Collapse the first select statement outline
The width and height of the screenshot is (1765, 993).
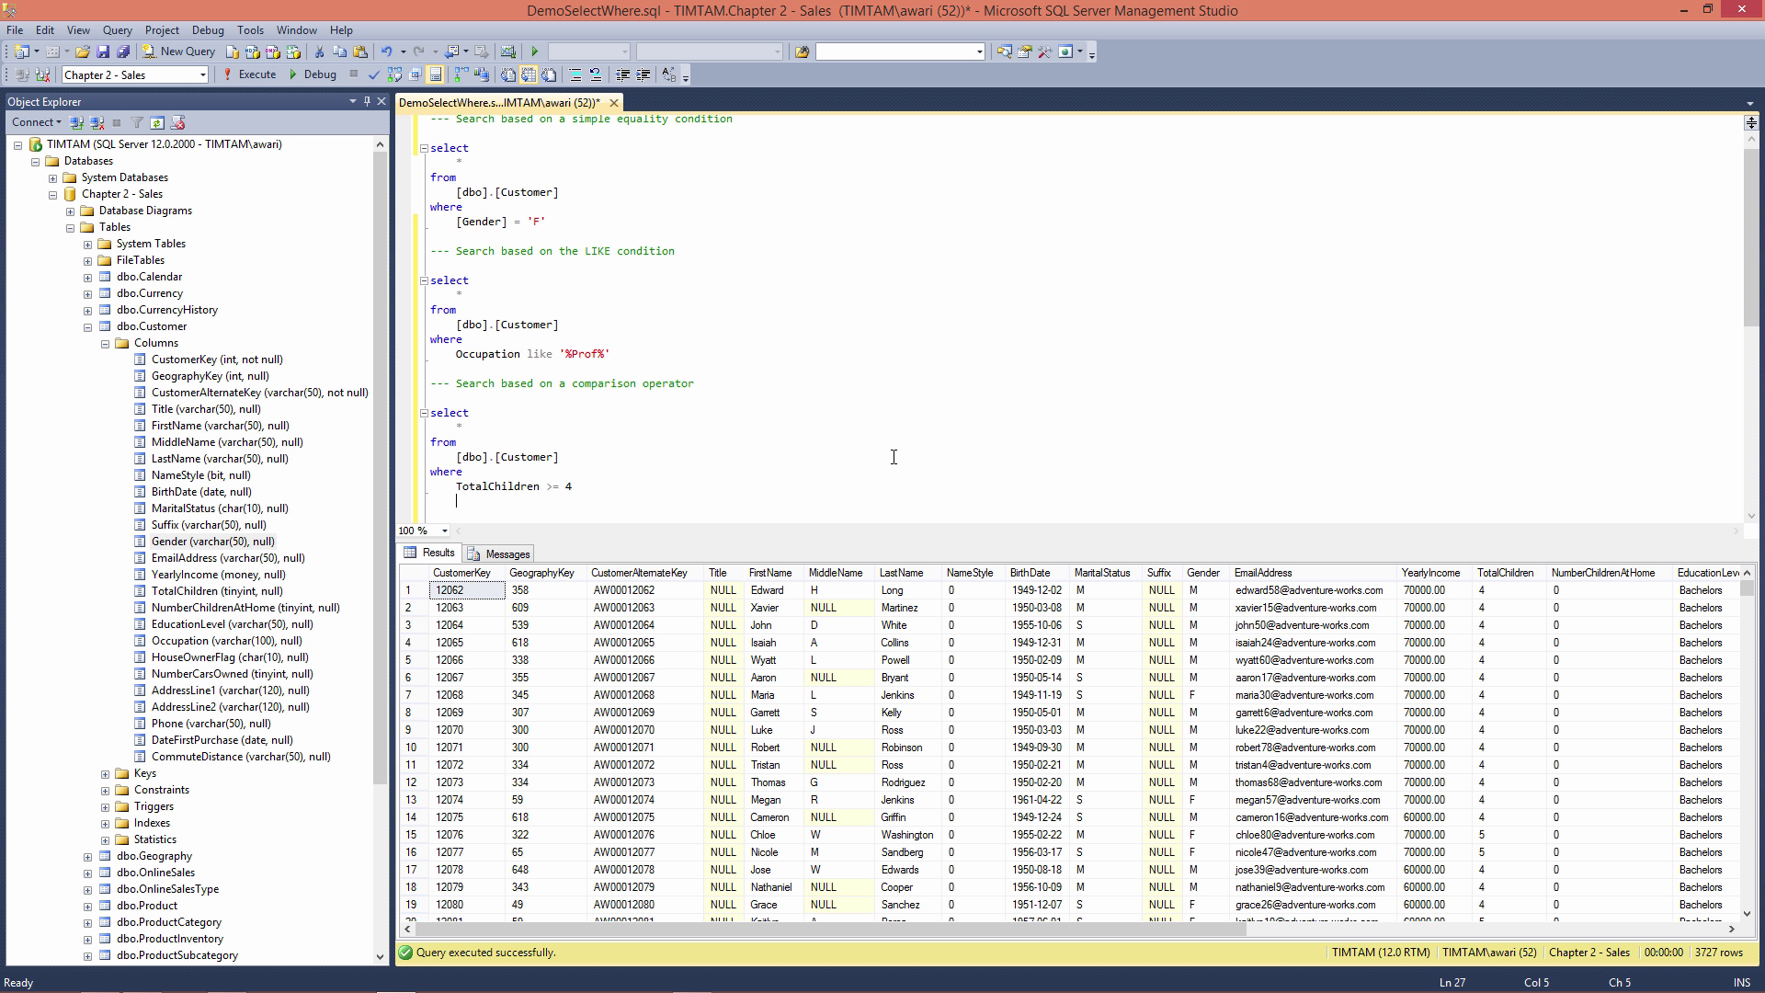[424, 148]
